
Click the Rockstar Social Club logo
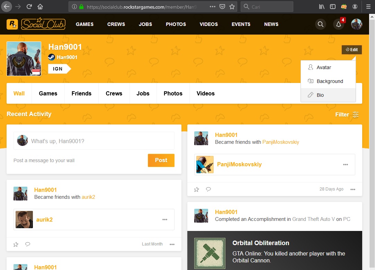[36, 24]
